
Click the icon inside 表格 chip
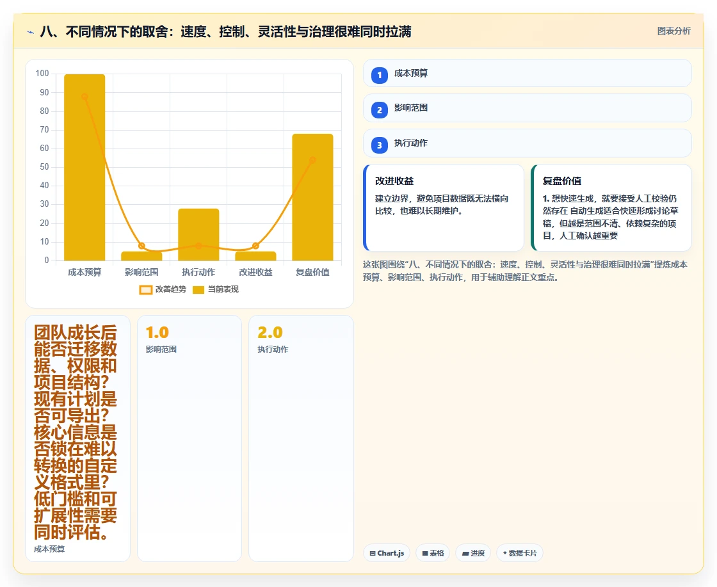click(425, 553)
